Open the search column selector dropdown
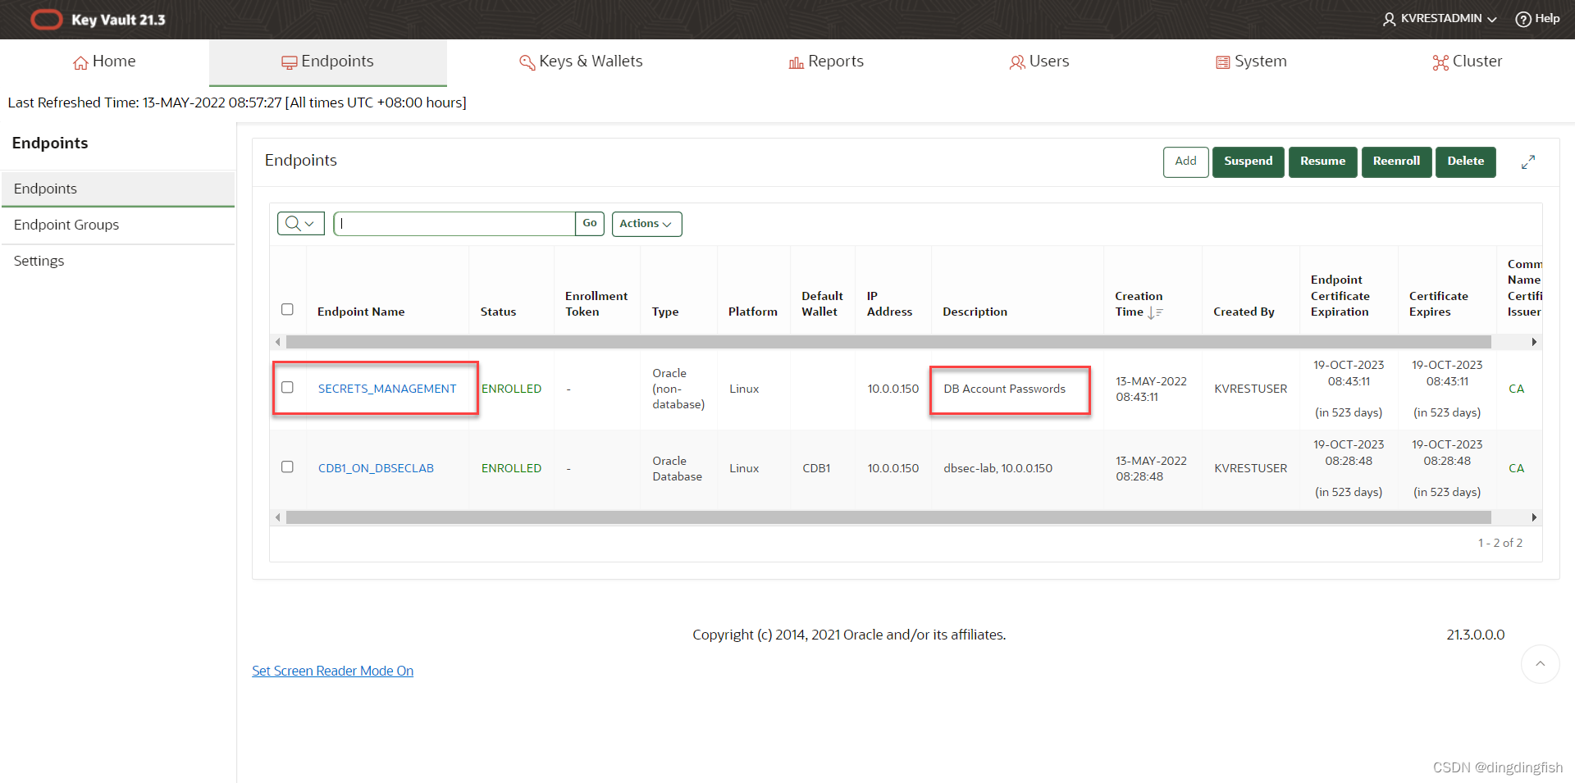 (x=301, y=223)
